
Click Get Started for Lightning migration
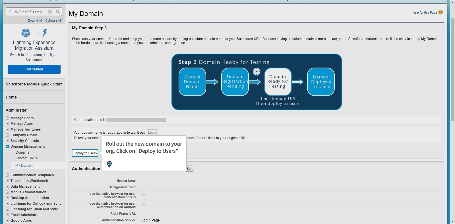[x=34, y=69]
